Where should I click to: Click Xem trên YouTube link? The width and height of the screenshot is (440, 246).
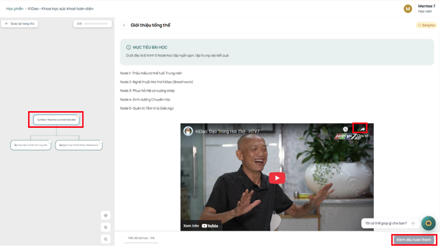click(x=201, y=226)
